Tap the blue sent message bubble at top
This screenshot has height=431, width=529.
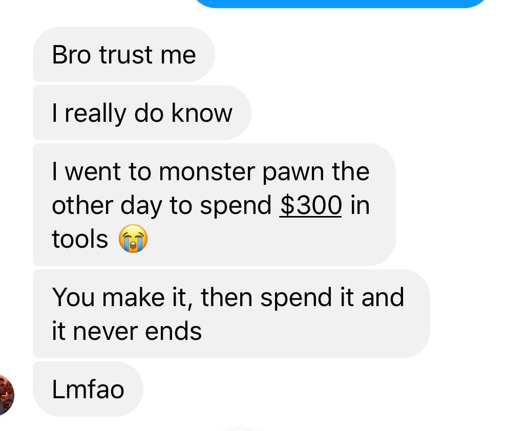[341, 4]
